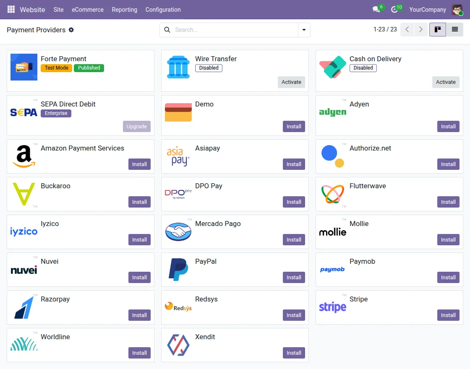Activate the Wire Transfer provider

[291, 82]
